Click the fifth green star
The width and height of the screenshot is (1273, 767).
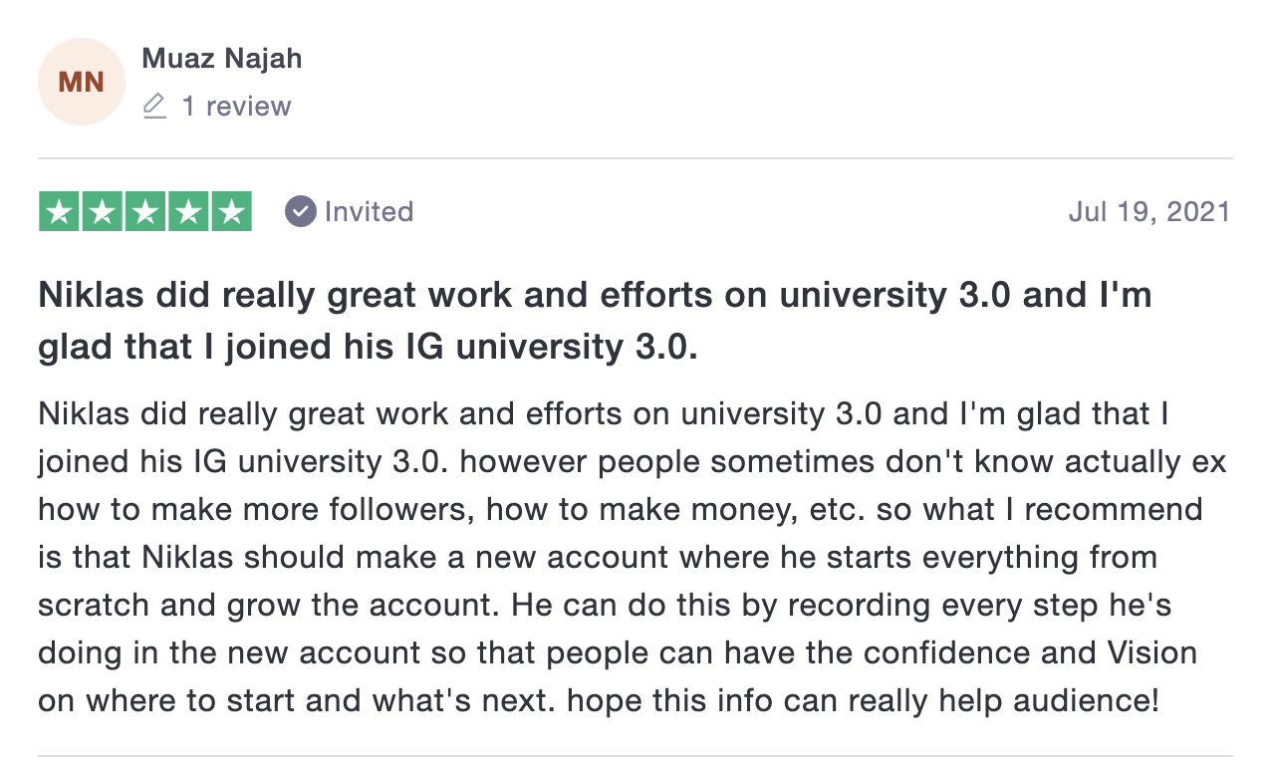pos(231,211)
